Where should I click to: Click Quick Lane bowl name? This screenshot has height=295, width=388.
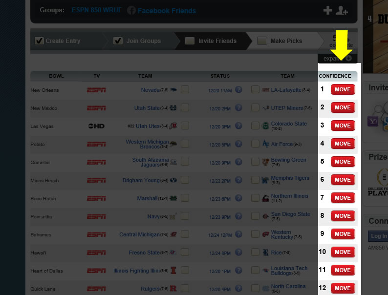pos(43,289)
